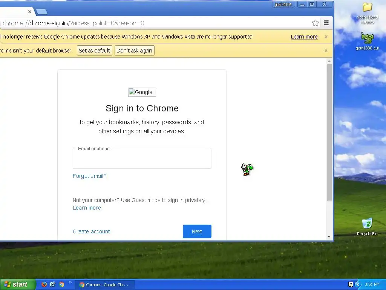The height and width of the screenshot is (290, 386).
Task: Click the help tray icon
Action: pos(351,284)
